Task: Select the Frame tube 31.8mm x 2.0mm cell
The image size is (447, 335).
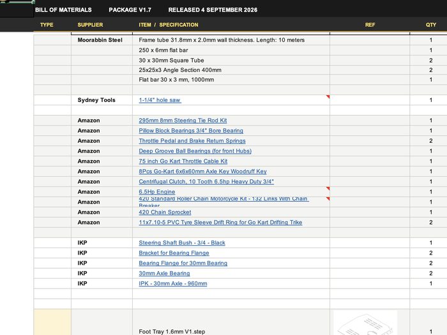Action: pos(231,40)
